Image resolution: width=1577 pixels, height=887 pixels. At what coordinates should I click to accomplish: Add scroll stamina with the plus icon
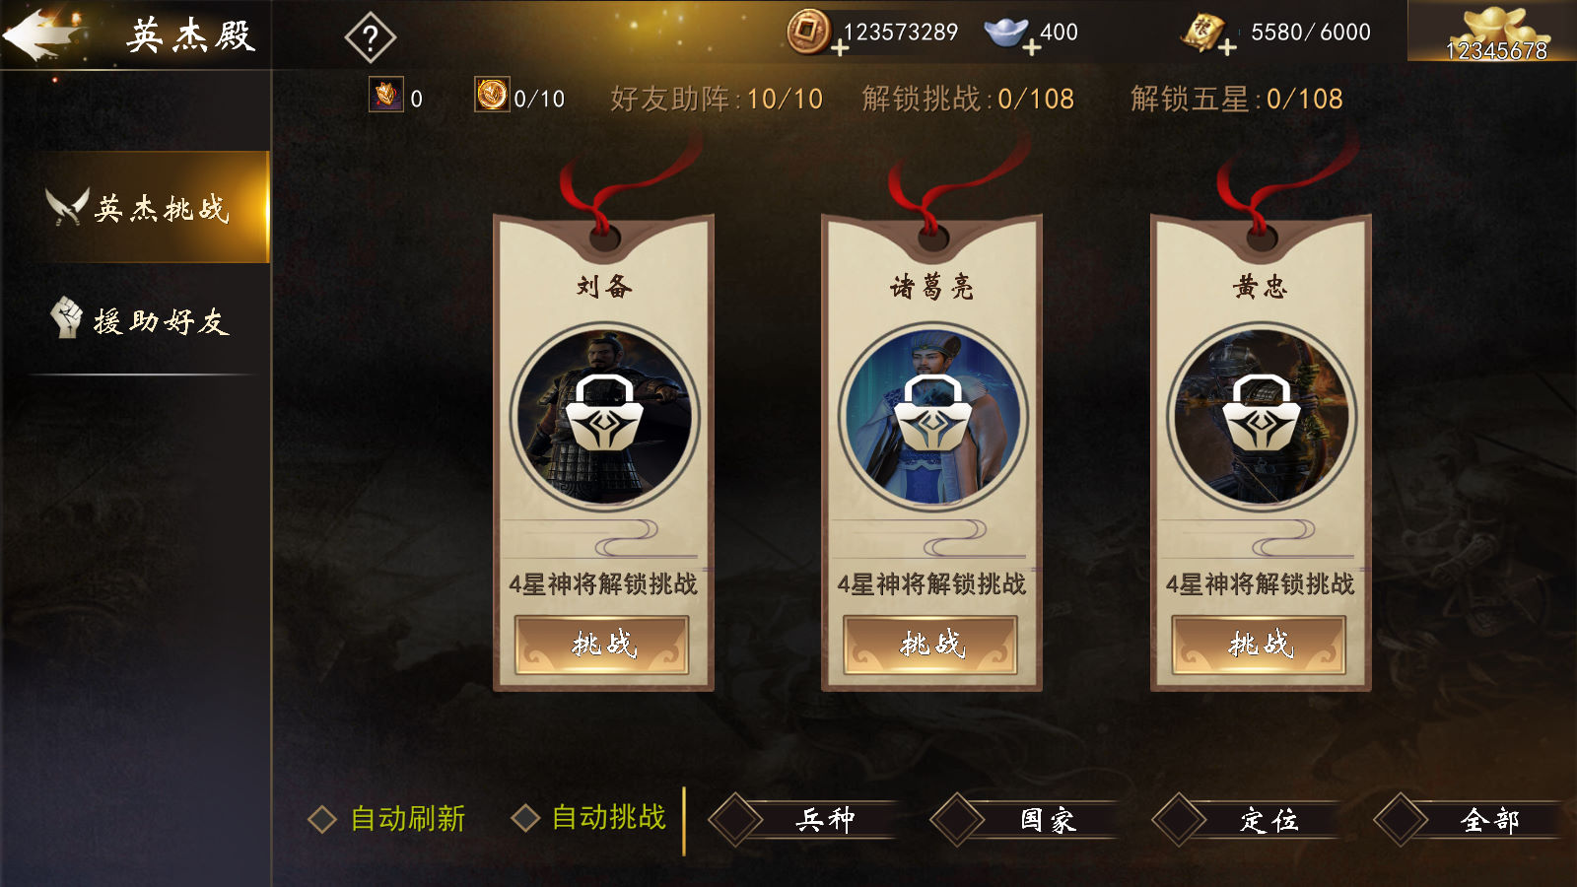1227,47
